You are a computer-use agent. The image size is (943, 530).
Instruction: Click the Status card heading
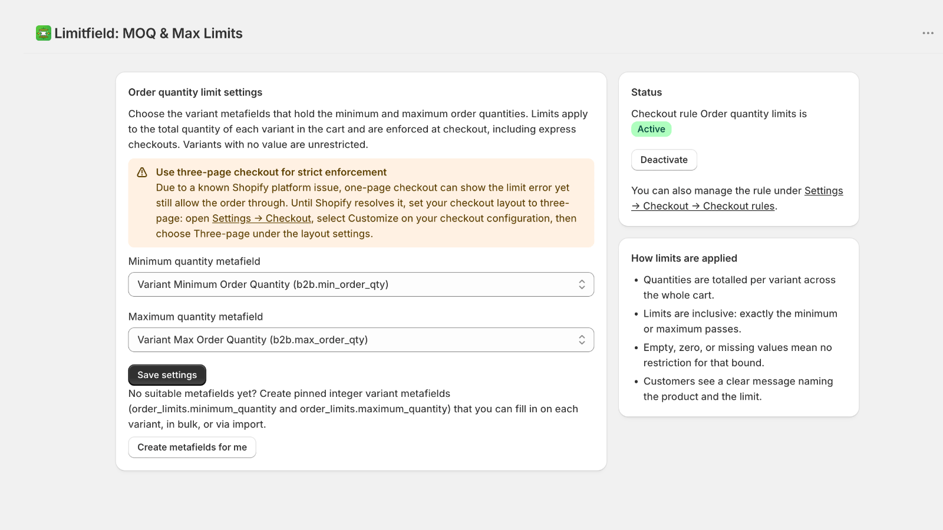647,92
